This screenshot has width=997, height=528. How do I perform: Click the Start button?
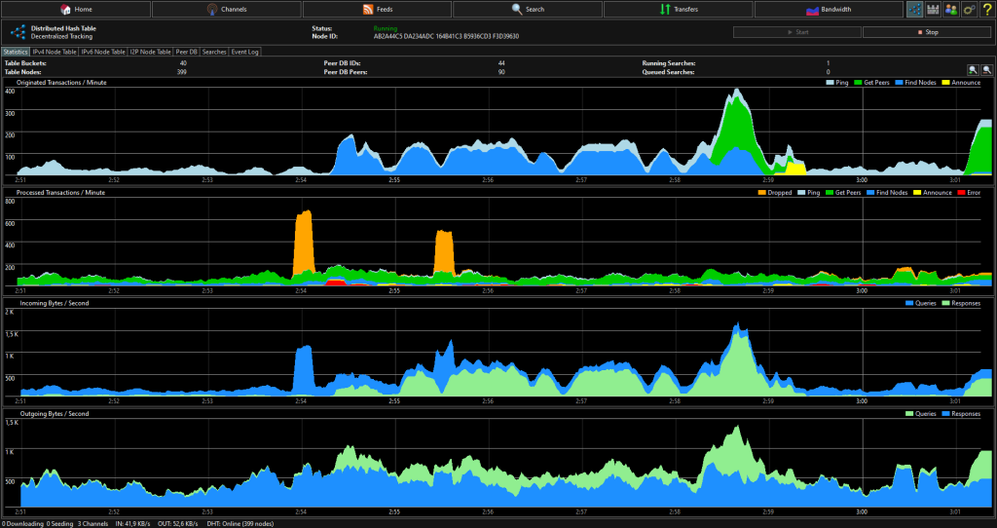click(x=797, y=32)
